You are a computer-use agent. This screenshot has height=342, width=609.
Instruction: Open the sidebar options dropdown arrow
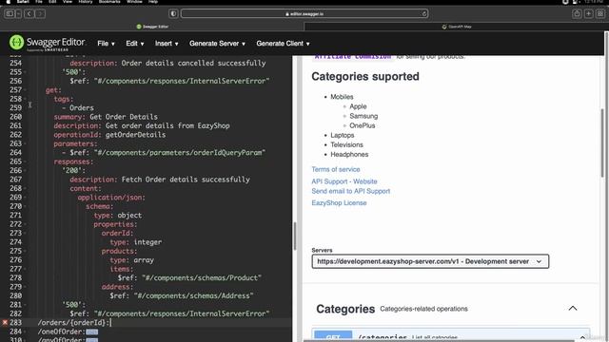point(18,14)
